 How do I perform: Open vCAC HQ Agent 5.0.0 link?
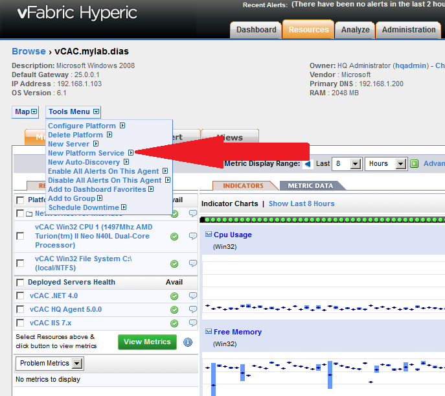pyautogui.click(x=65, y=309)
